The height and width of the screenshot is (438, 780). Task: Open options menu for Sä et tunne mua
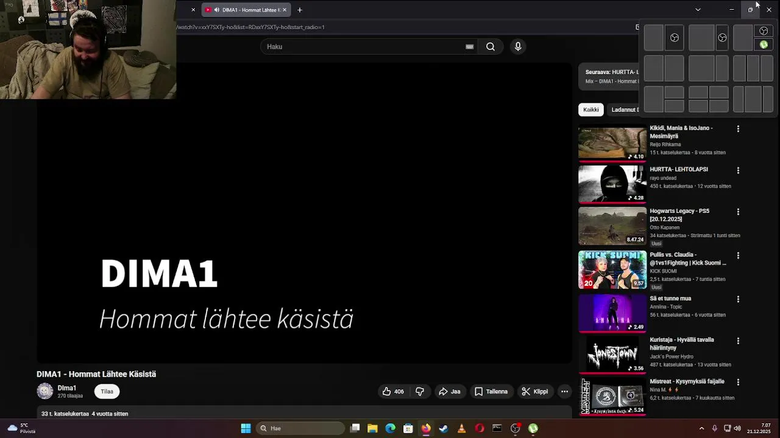click(738, 299)
